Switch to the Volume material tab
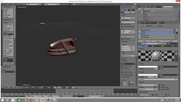The image size is (181, 102). click(163, 46)
